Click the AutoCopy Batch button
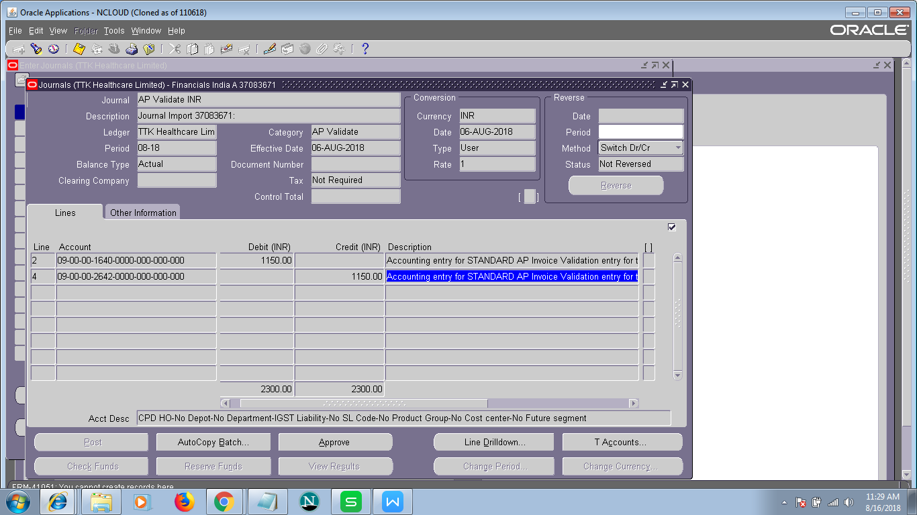917x515 pixels. (213, 443)
